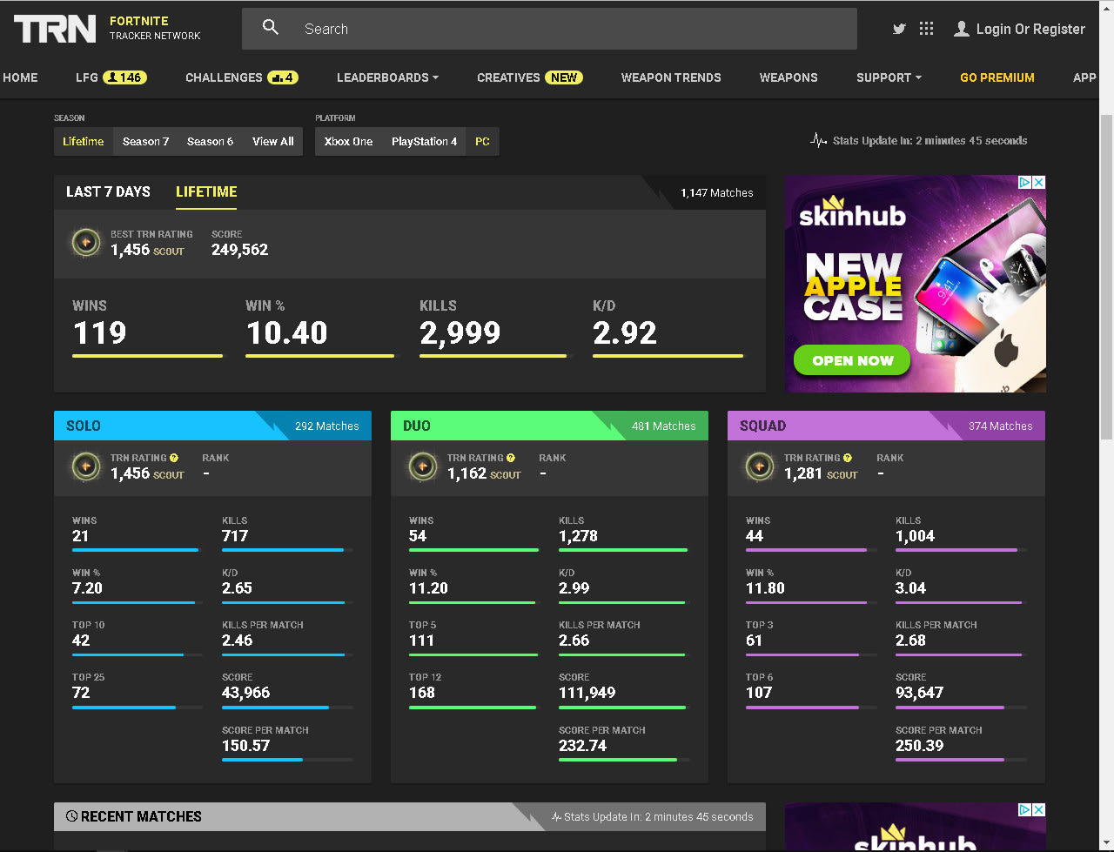
Task: Switch platform to Xbox One
Action: [348, 141]
